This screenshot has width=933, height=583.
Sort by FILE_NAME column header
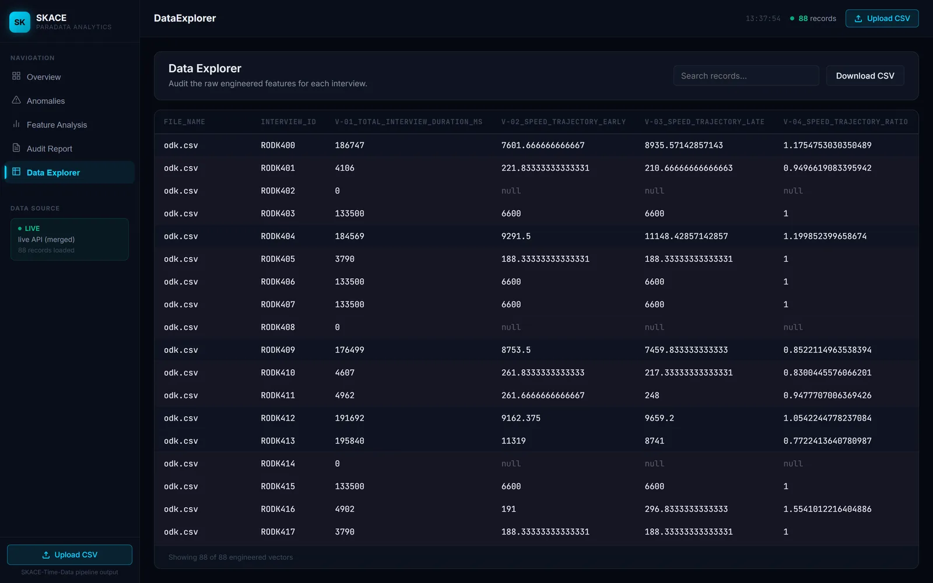tap(184, 122)
